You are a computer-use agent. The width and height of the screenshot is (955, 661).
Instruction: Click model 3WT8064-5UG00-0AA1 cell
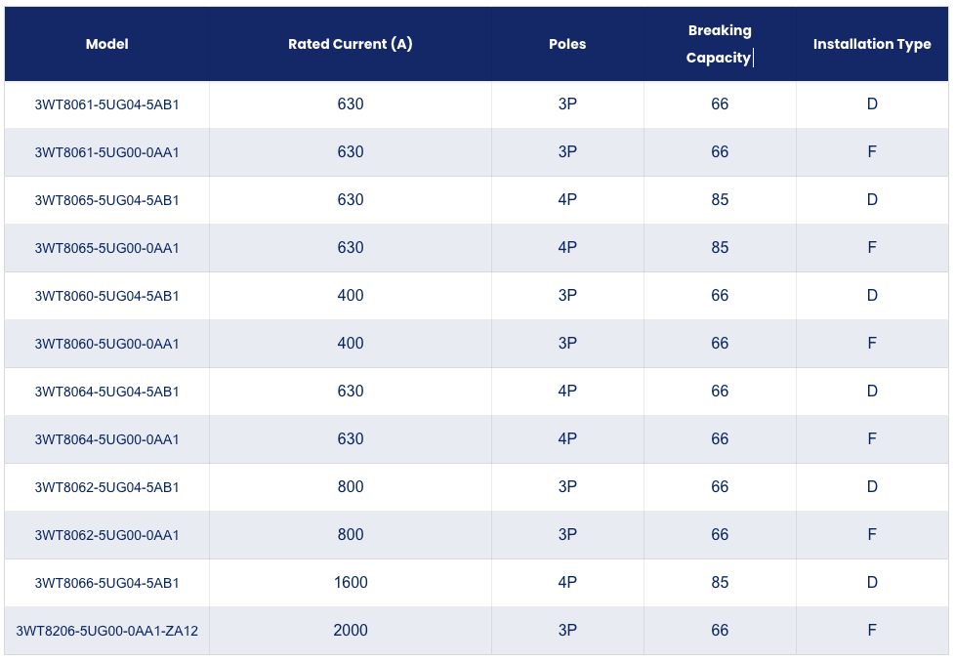pos(106,439)
